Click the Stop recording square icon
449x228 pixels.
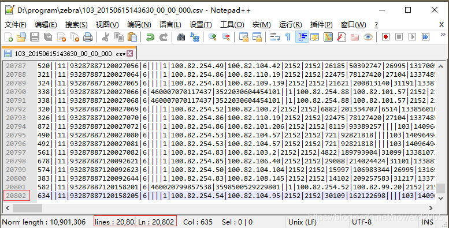tap(399, 37)
